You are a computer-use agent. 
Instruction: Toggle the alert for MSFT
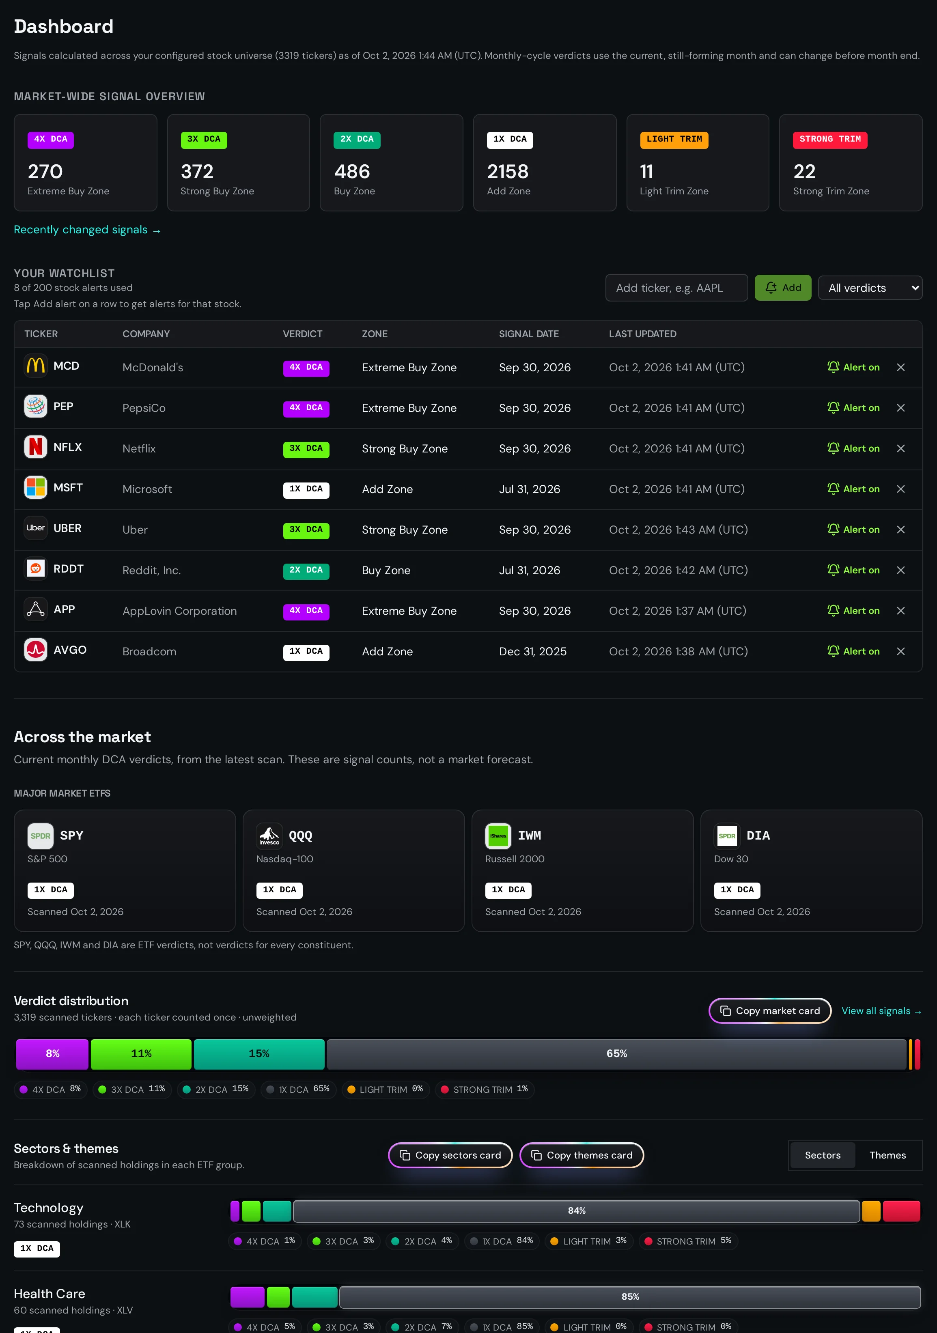853,489
